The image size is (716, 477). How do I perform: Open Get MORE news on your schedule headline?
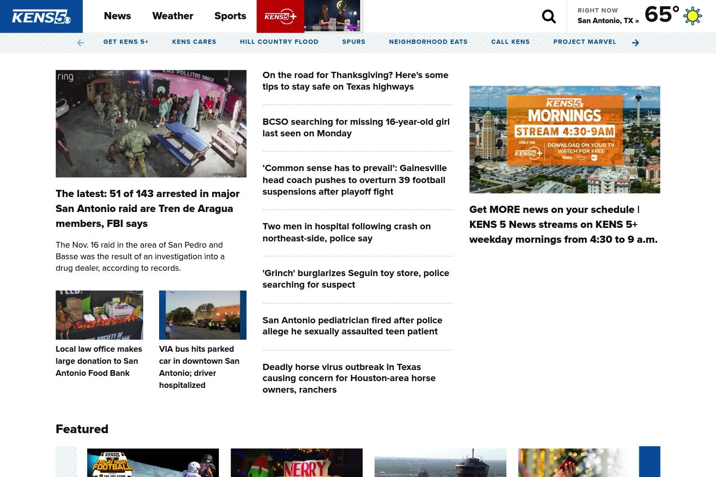[563, 225]
